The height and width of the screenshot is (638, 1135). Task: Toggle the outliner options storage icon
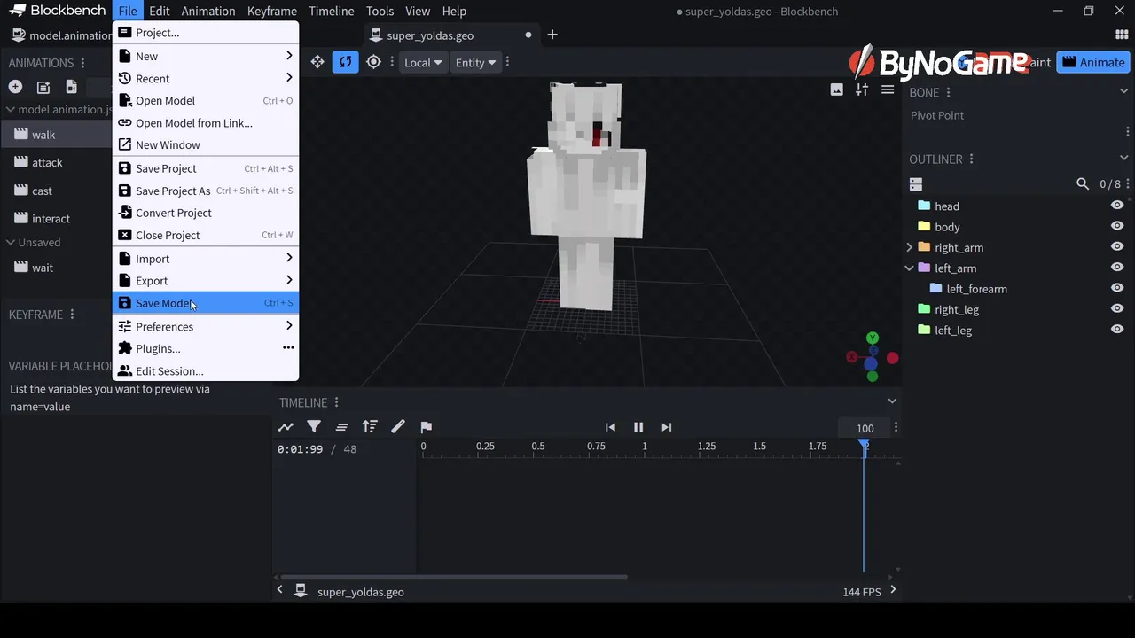(x=916, y=184)
